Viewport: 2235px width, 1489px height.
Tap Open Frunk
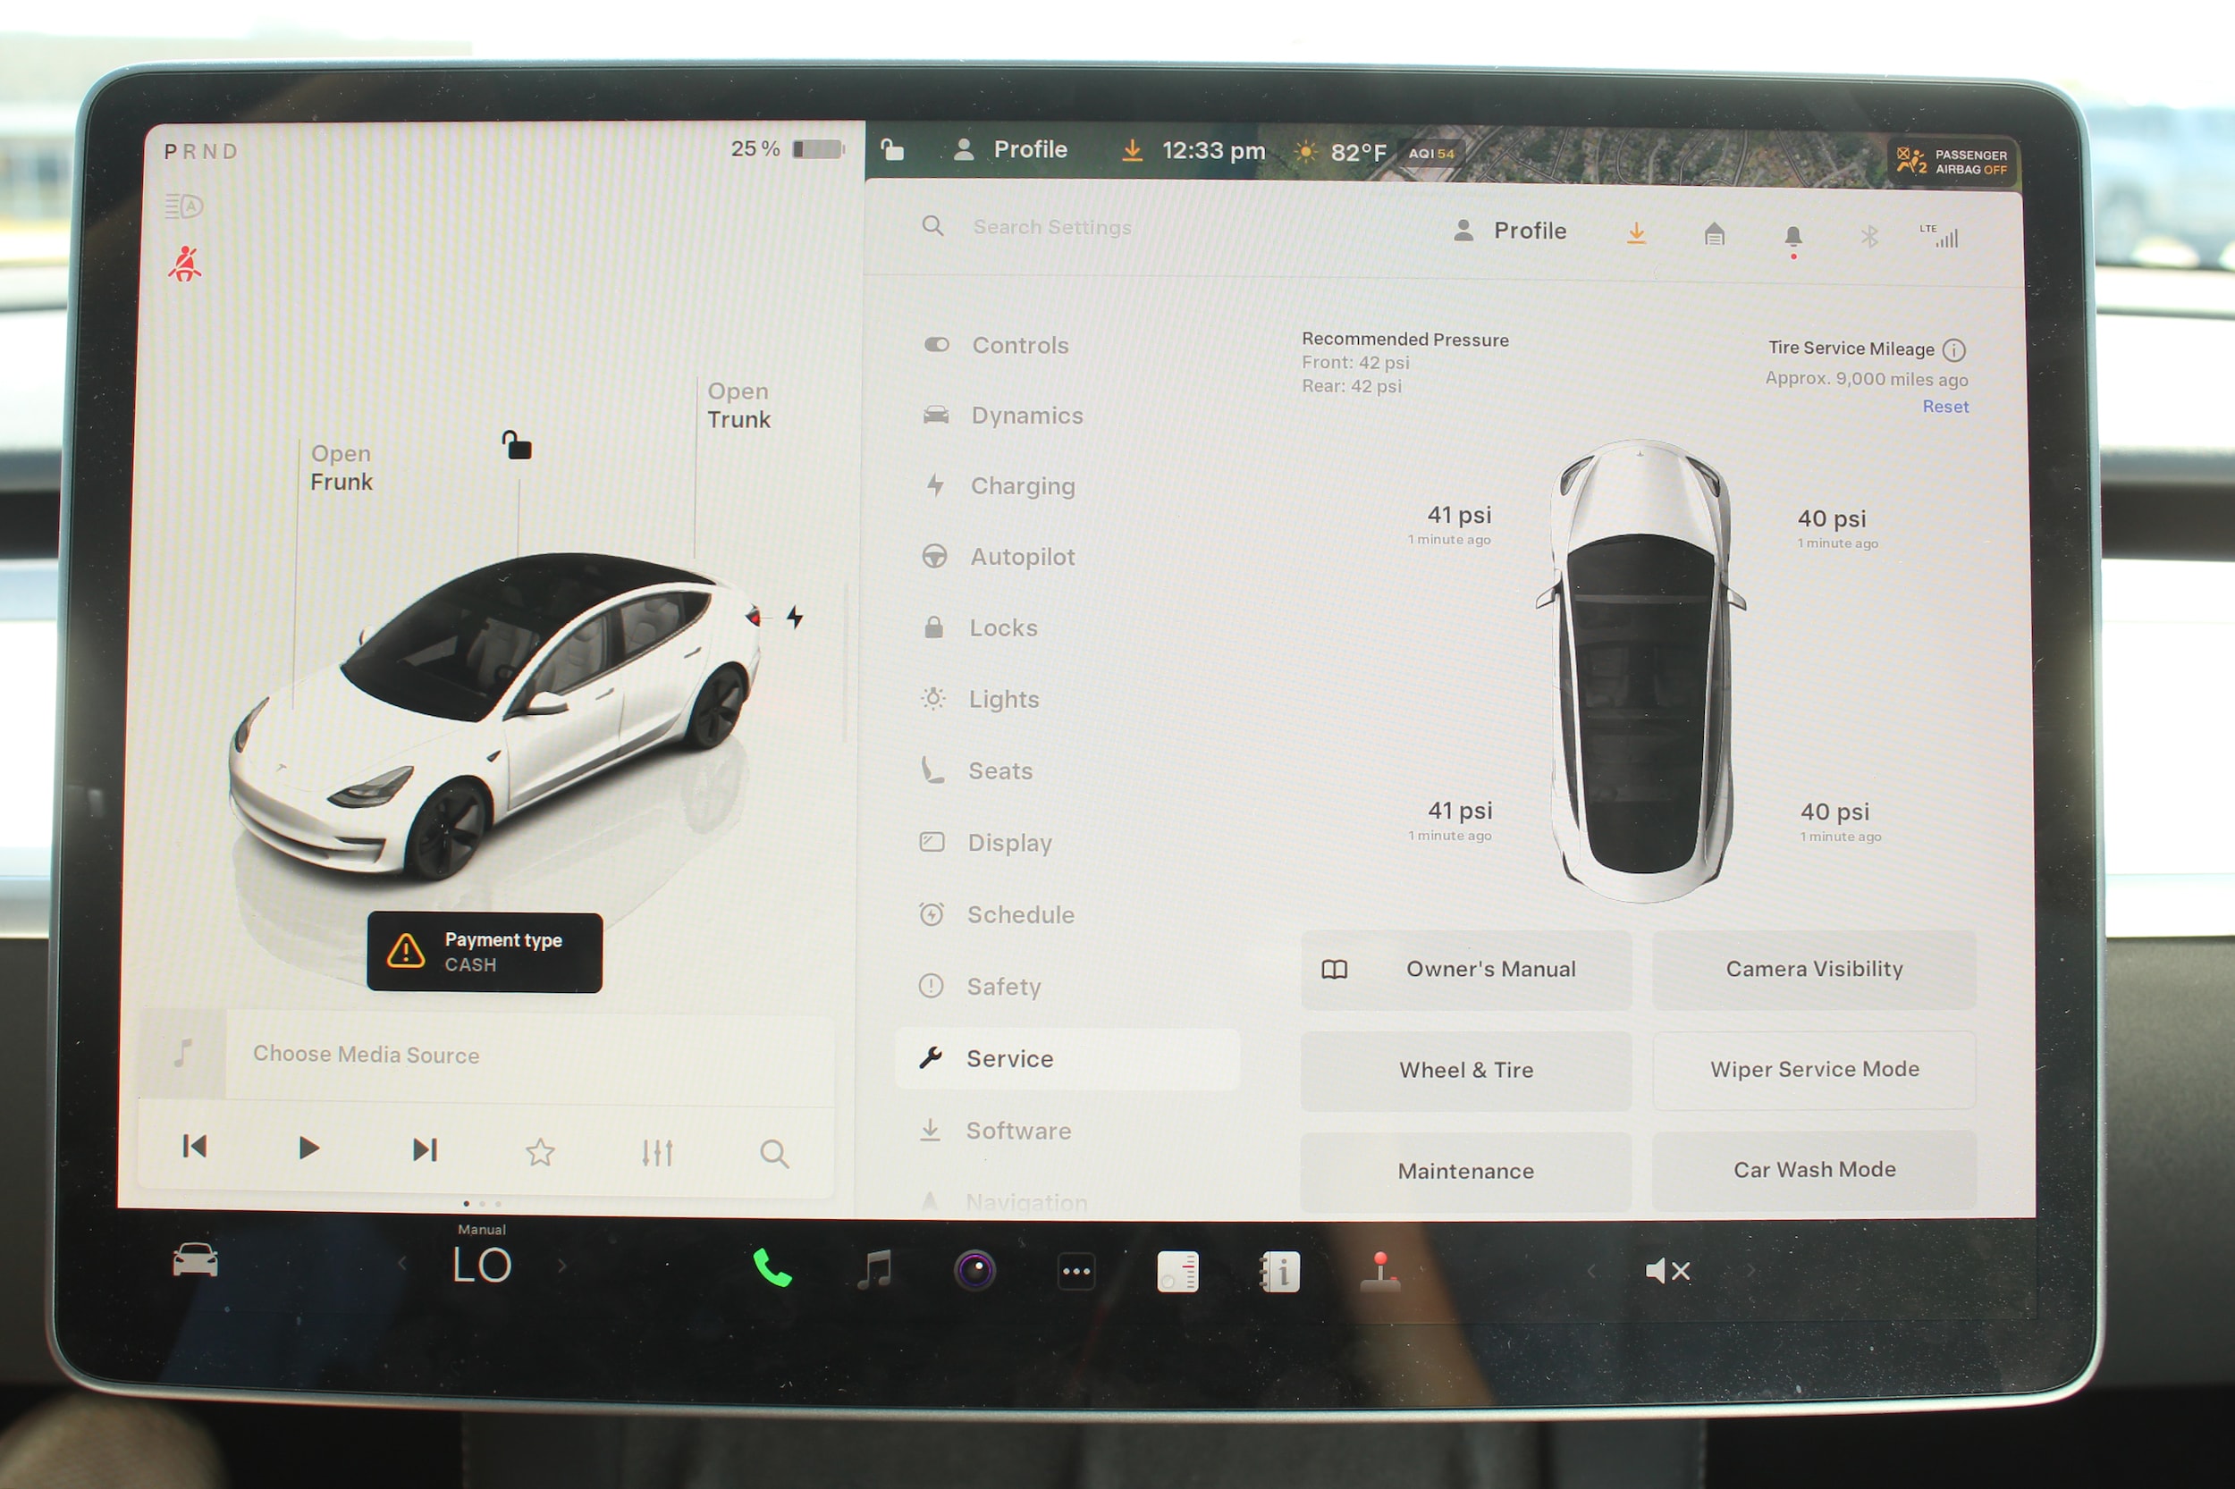(x=341, y=467)
